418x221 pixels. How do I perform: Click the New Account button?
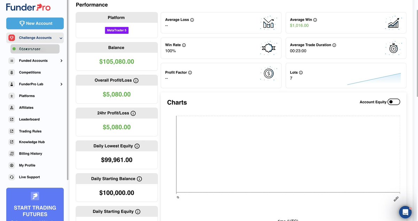point(35,23)
